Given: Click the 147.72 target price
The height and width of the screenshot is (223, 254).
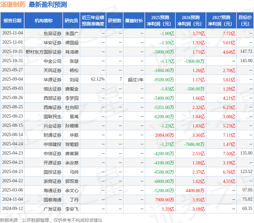Looking at the screenshot, I should [x=246, y=52].
